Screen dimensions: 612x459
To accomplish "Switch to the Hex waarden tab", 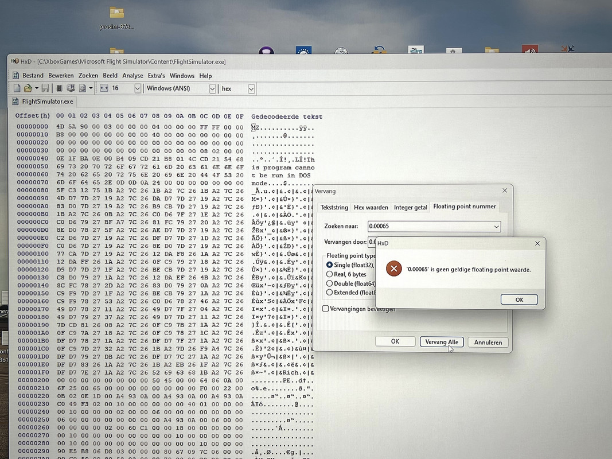I will tap(371, 207).
